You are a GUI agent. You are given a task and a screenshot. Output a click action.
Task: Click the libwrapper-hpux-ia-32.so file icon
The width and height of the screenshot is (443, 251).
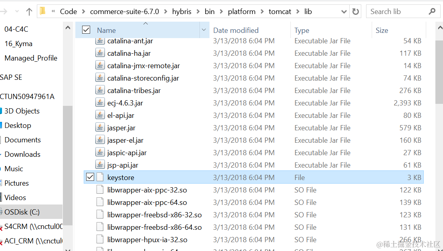tap(100, 239)
